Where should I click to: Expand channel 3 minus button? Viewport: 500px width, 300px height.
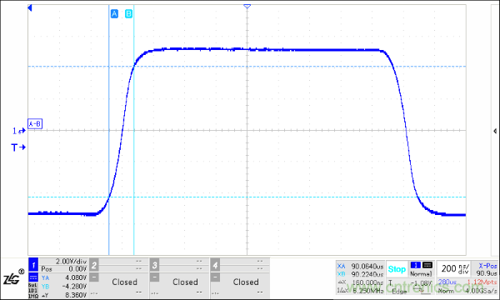pyautogui.click(x=154, y=277)
